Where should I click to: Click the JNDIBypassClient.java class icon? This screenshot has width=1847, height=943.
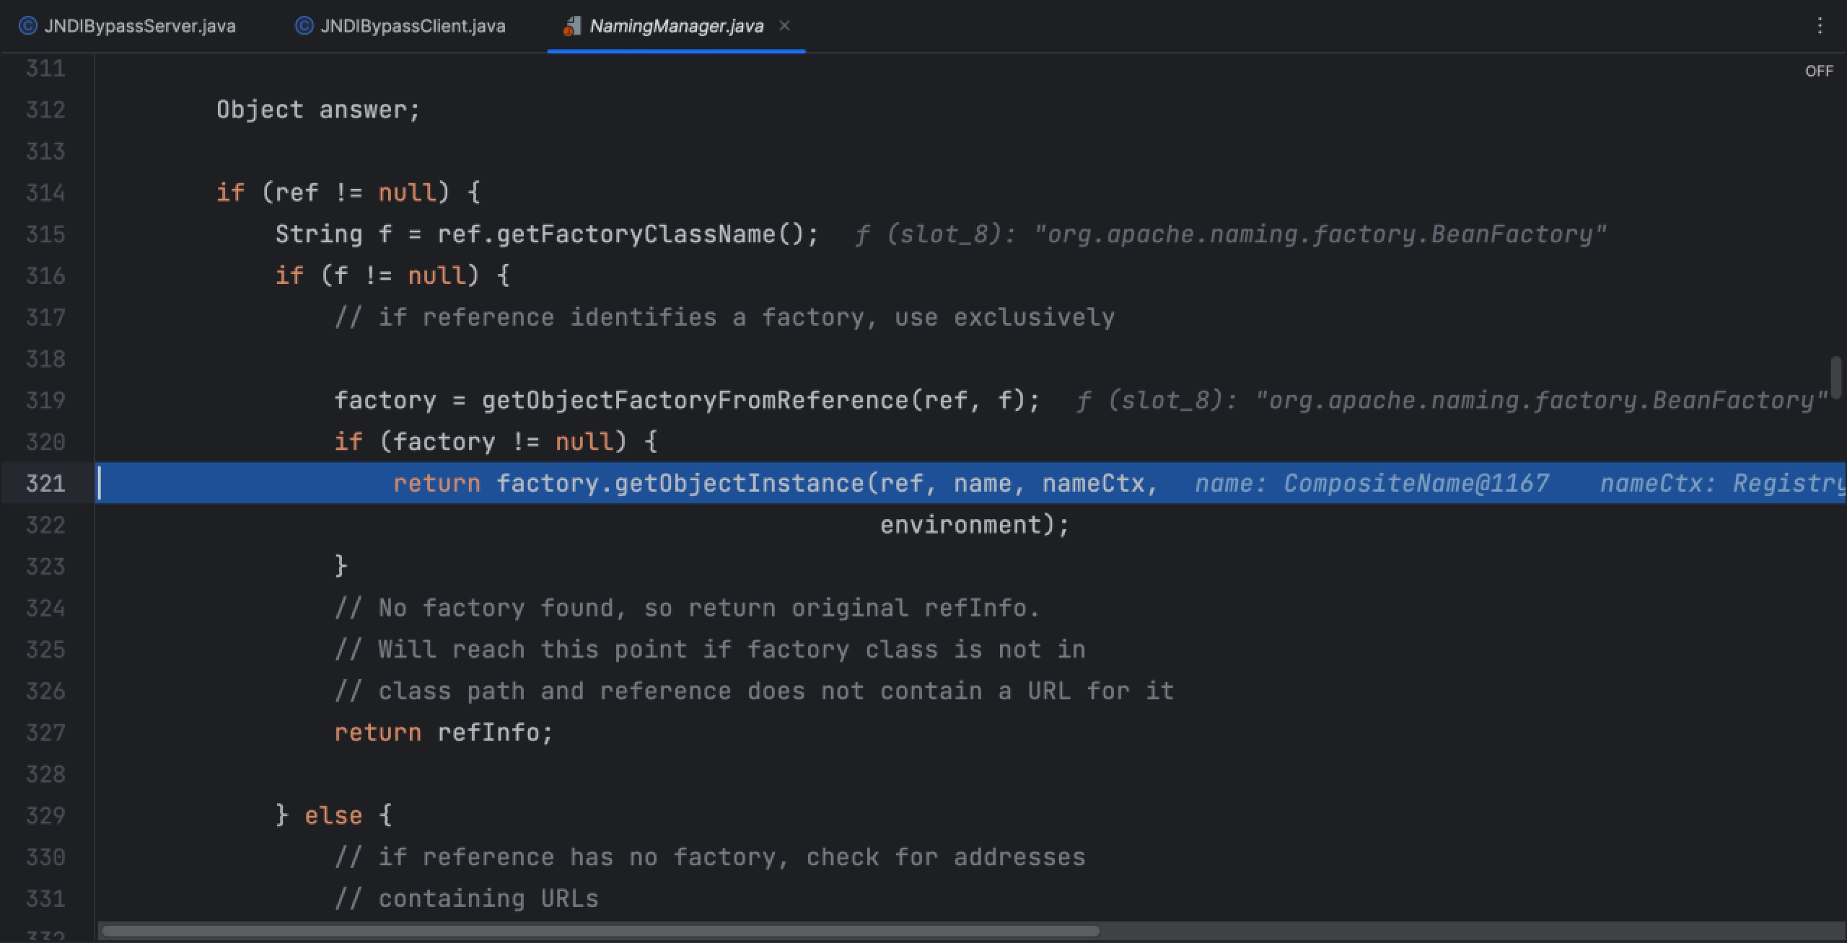[304, 27]
